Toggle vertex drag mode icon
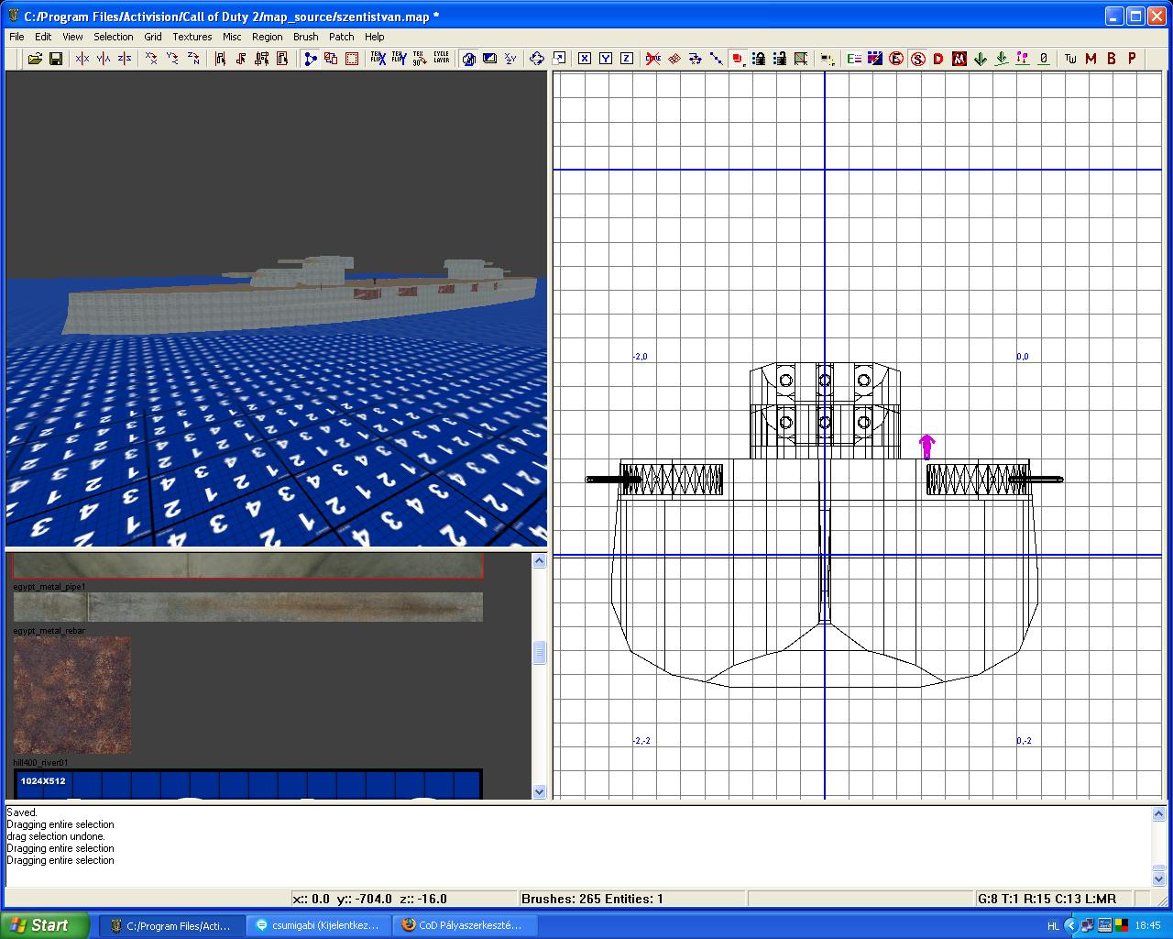1173x939 pixels. [x=311, y=59]
